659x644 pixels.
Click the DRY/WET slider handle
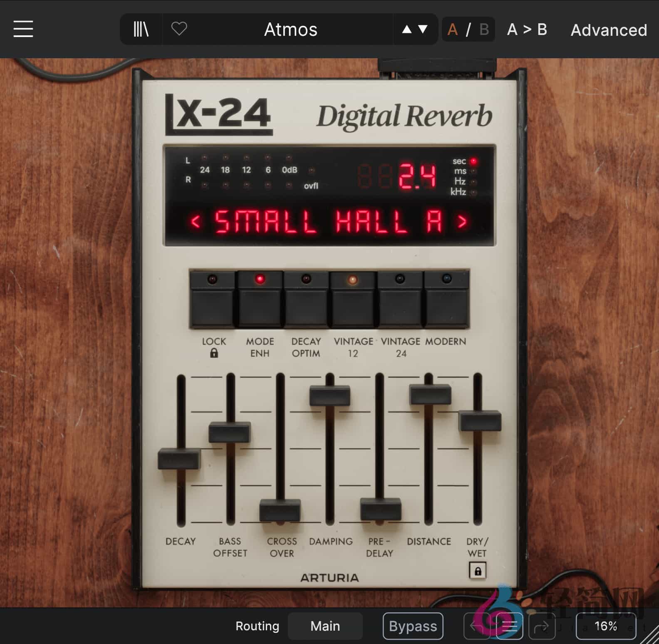(480, 421)
